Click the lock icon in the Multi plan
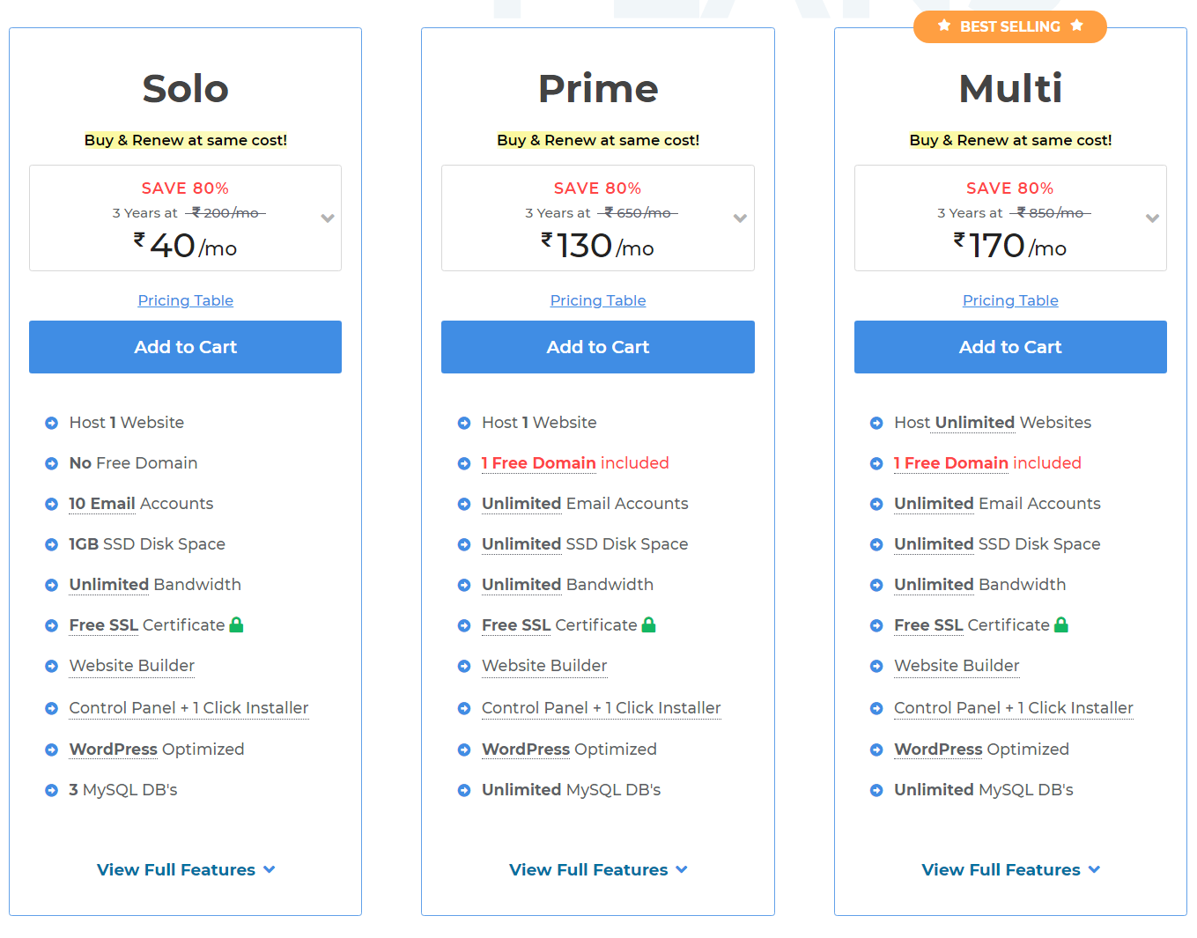Screen dimensions: 1197x938 tap(1060, 625)
